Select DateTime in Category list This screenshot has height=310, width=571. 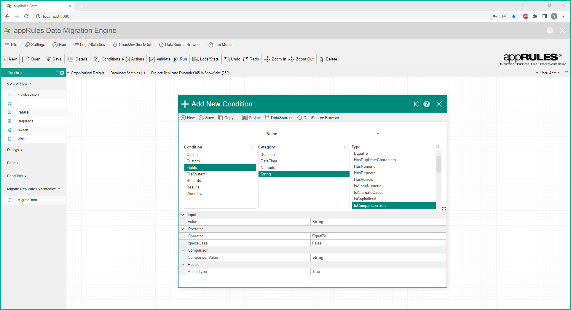(304, 161)
